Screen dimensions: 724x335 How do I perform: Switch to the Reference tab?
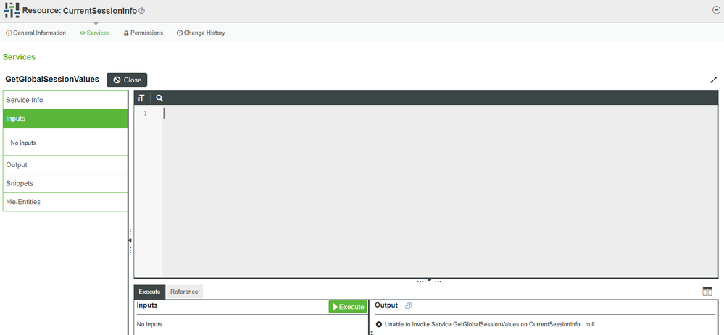pos(184,292)
